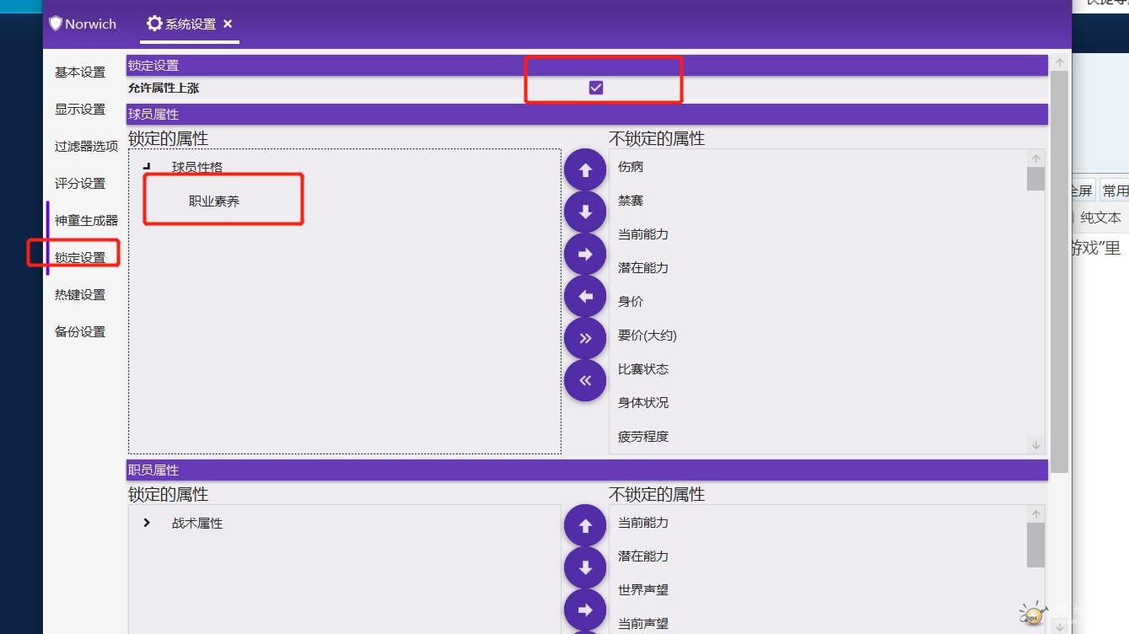This screenshot has height=634, width=1129.
Task: Click move-up arrow in player attributes
Action: pos(585,170)
